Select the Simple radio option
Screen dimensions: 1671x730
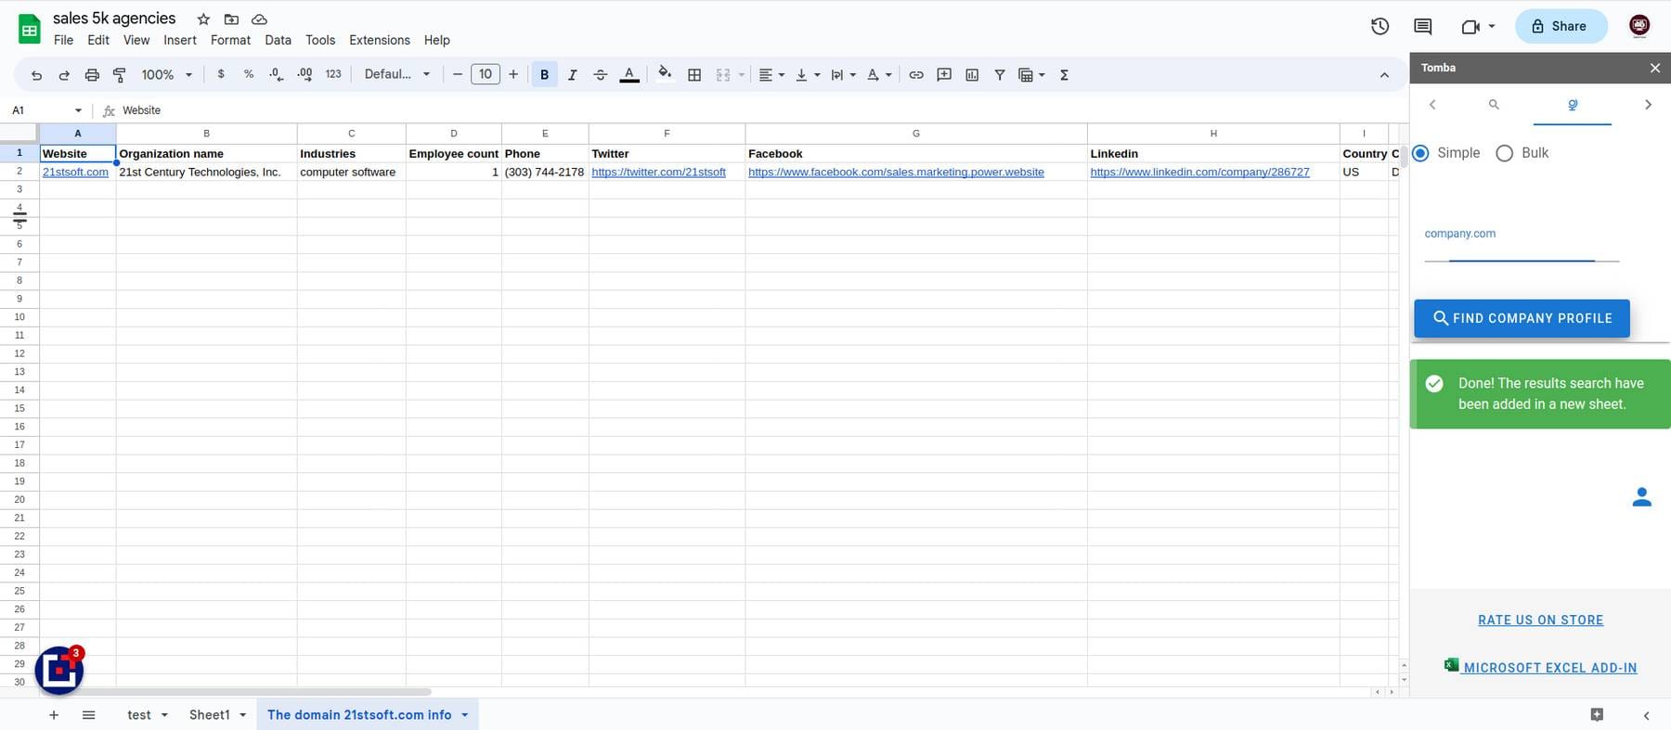(1421, 153)
